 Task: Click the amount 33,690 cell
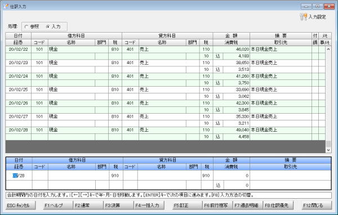pos(232,89)
